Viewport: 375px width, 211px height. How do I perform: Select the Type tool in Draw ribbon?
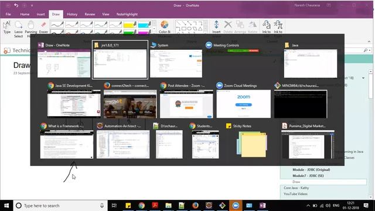[x=7, y=28]
